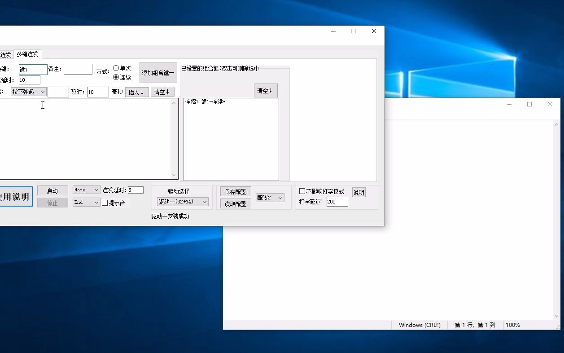
Task: Select the 连招1:键1 combo list entry
Action: 205,101
